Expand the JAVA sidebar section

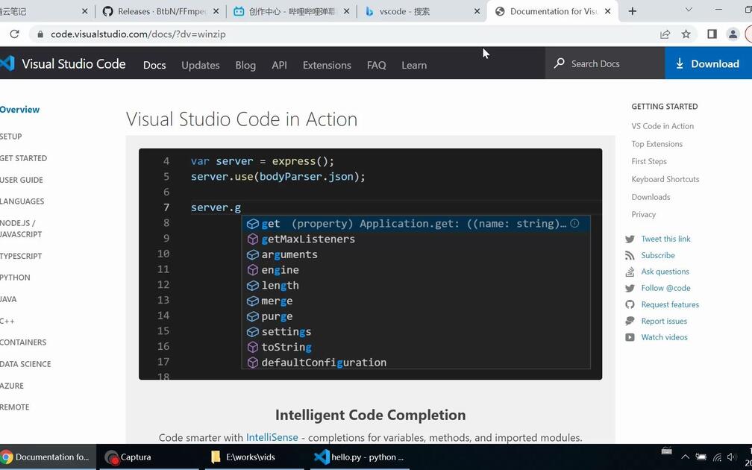click(x=9, y=298)
